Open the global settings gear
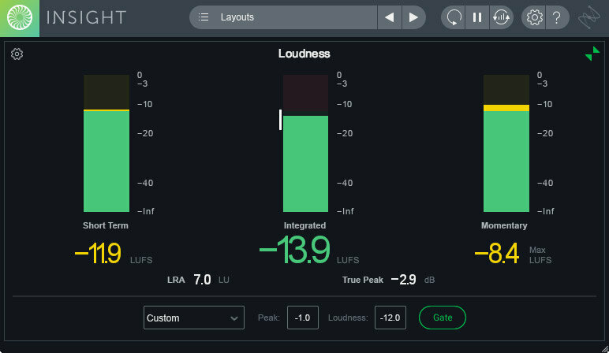 point(534,17)
